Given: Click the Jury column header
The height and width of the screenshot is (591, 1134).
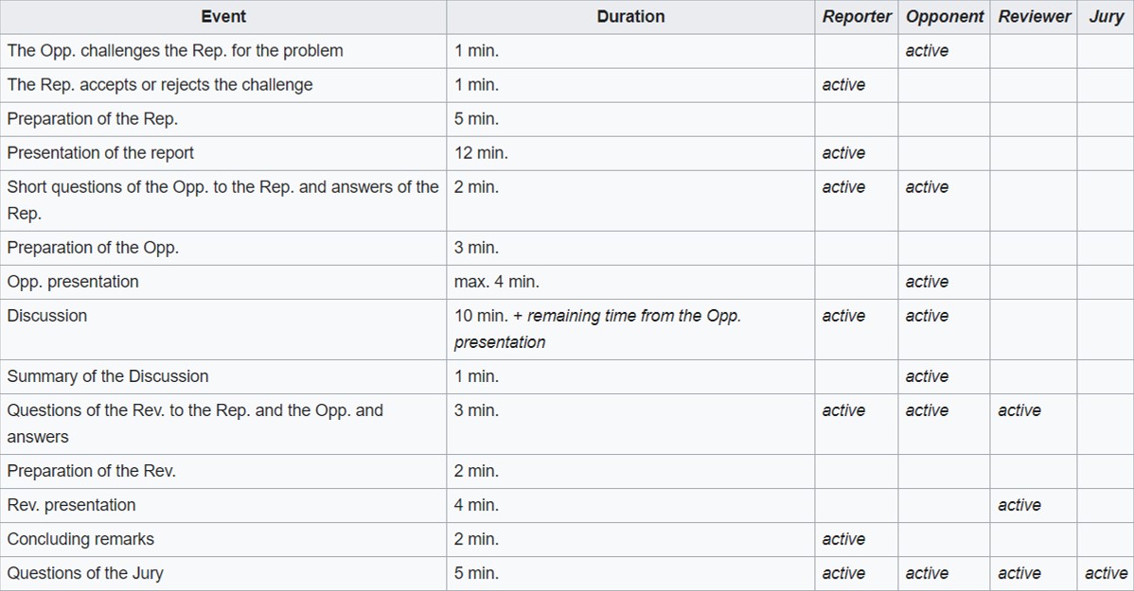Looking at the screenshot, I should tap(1106, 17).
